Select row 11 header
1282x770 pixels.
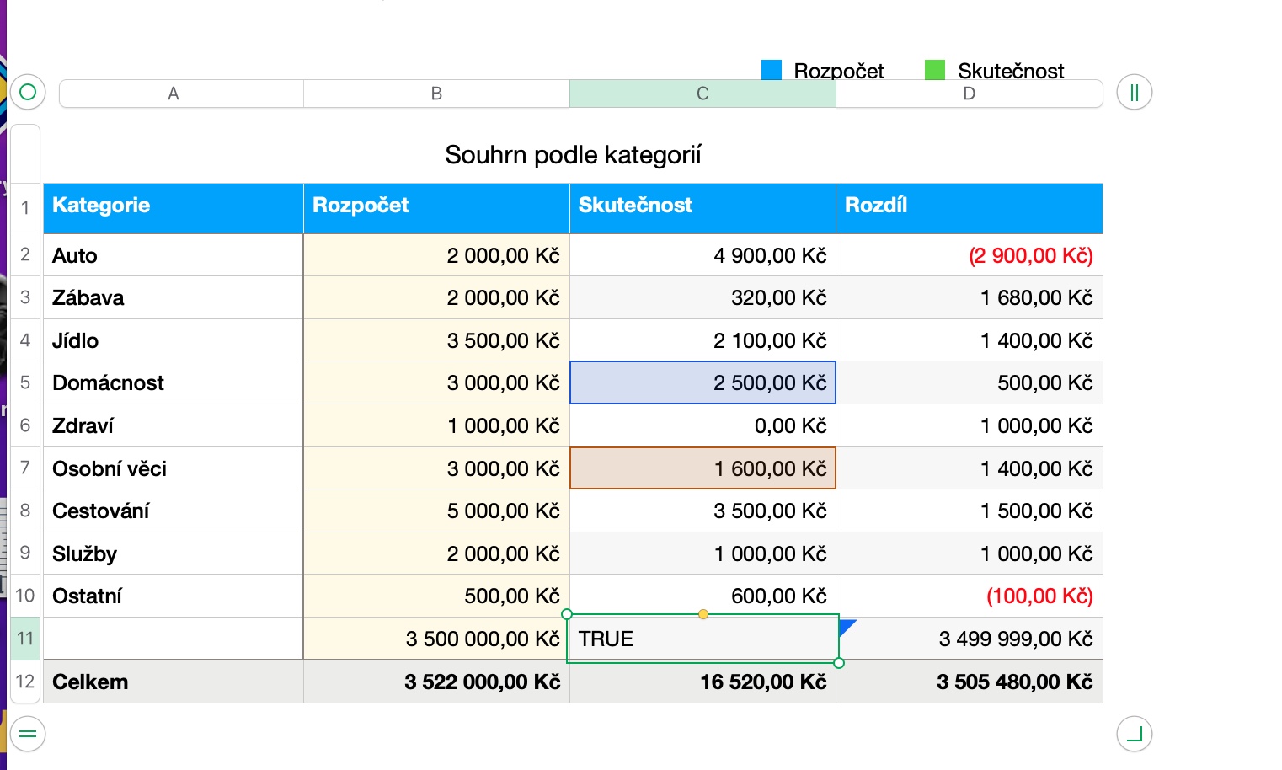point(25,639)
